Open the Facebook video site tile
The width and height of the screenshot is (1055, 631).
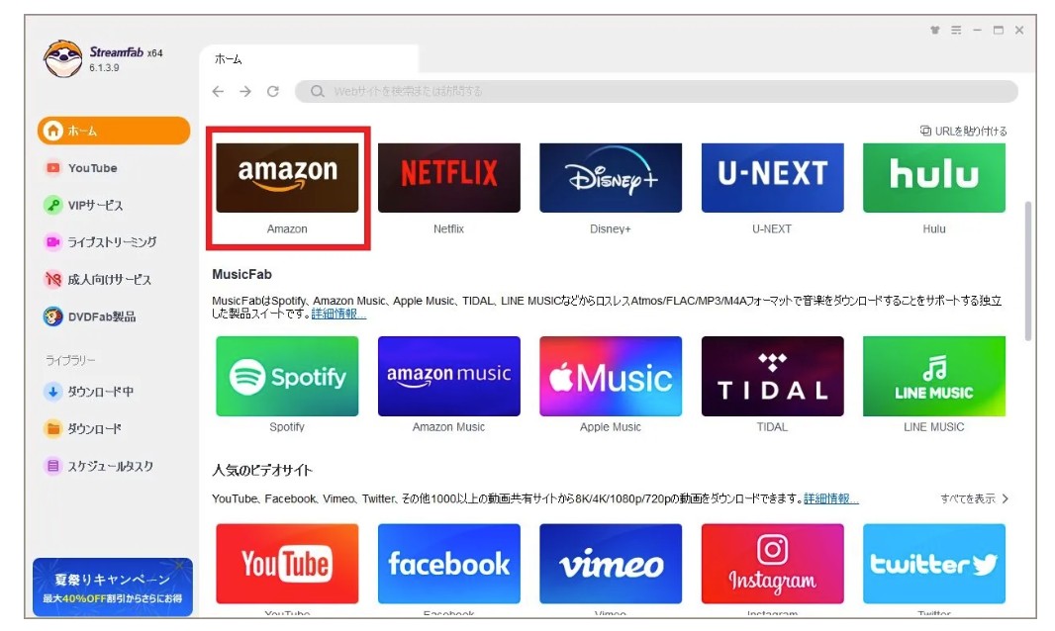pos(448,564)
